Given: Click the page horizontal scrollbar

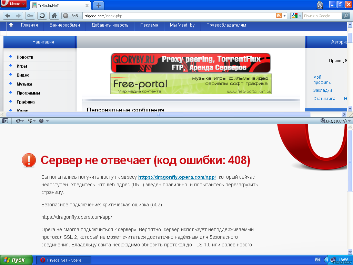Looking at the screenshot, I should point(158,115).
